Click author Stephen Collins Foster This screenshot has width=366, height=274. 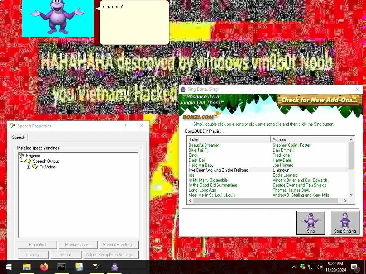(x=292, y=145)
